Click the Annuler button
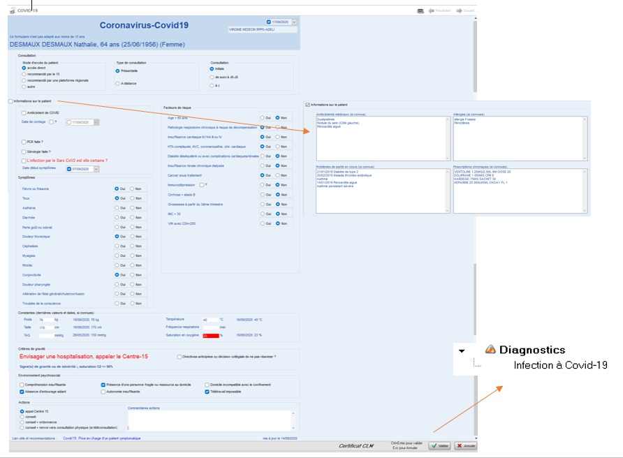The height and width of the screenshot is (458, 623). tap(466, 445)
